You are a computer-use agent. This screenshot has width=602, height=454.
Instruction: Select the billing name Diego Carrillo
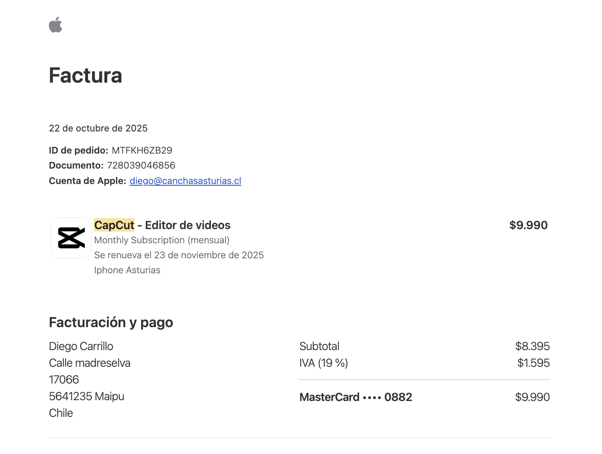coord(81,346)
